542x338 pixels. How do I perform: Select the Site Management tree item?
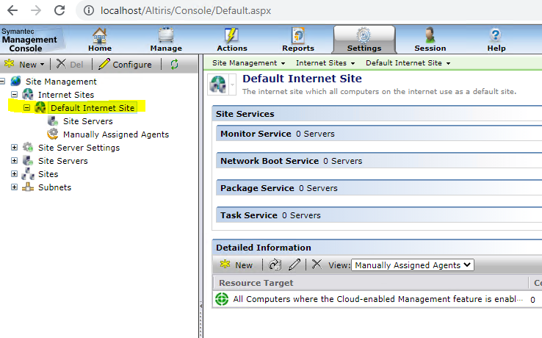[61, 82]
